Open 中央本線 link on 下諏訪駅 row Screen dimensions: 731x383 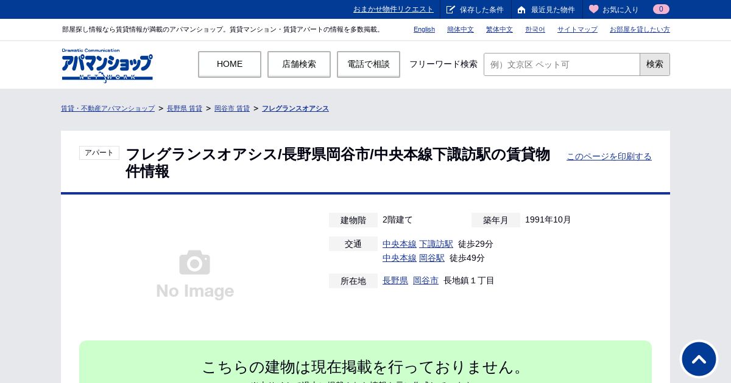400,244
